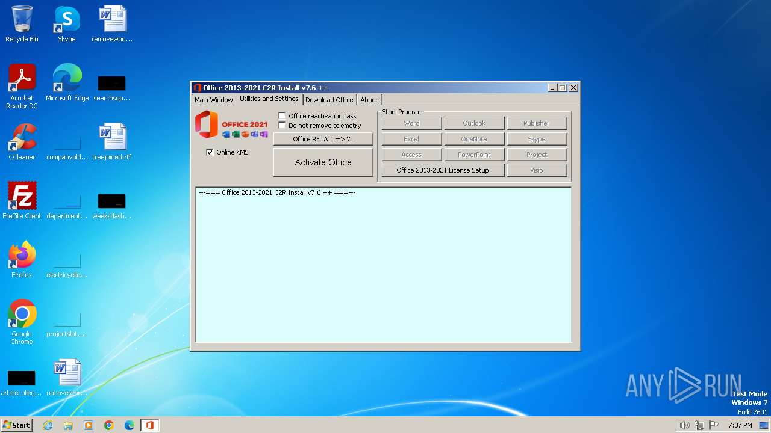Open the Recycle Bin desktop icon

(22, 24)
